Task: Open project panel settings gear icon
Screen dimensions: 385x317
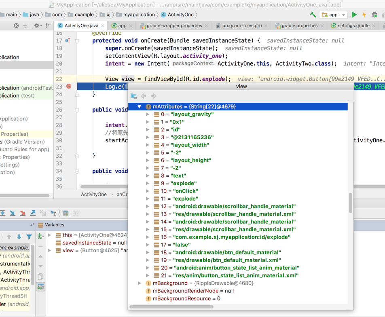Action: tap(36, 25)
